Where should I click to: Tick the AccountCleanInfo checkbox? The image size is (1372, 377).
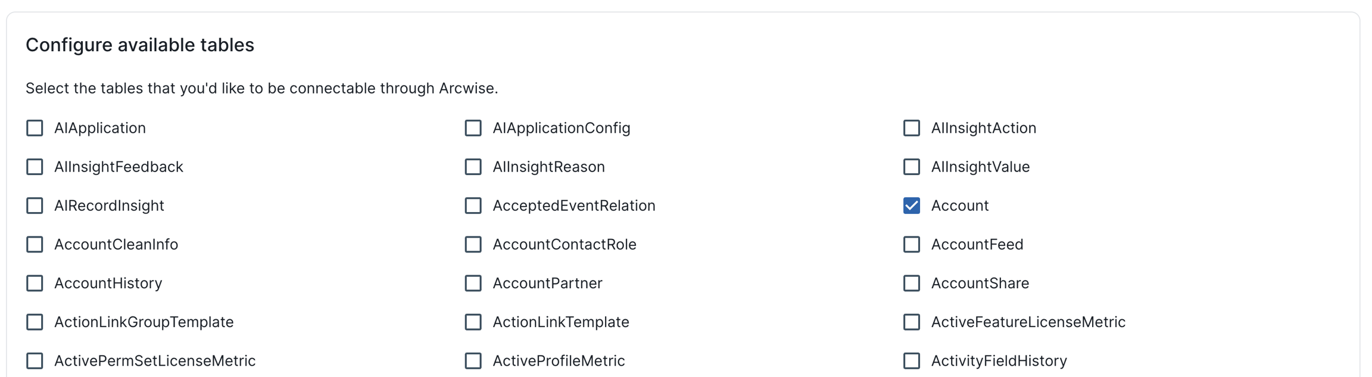(x=35, y=244)
